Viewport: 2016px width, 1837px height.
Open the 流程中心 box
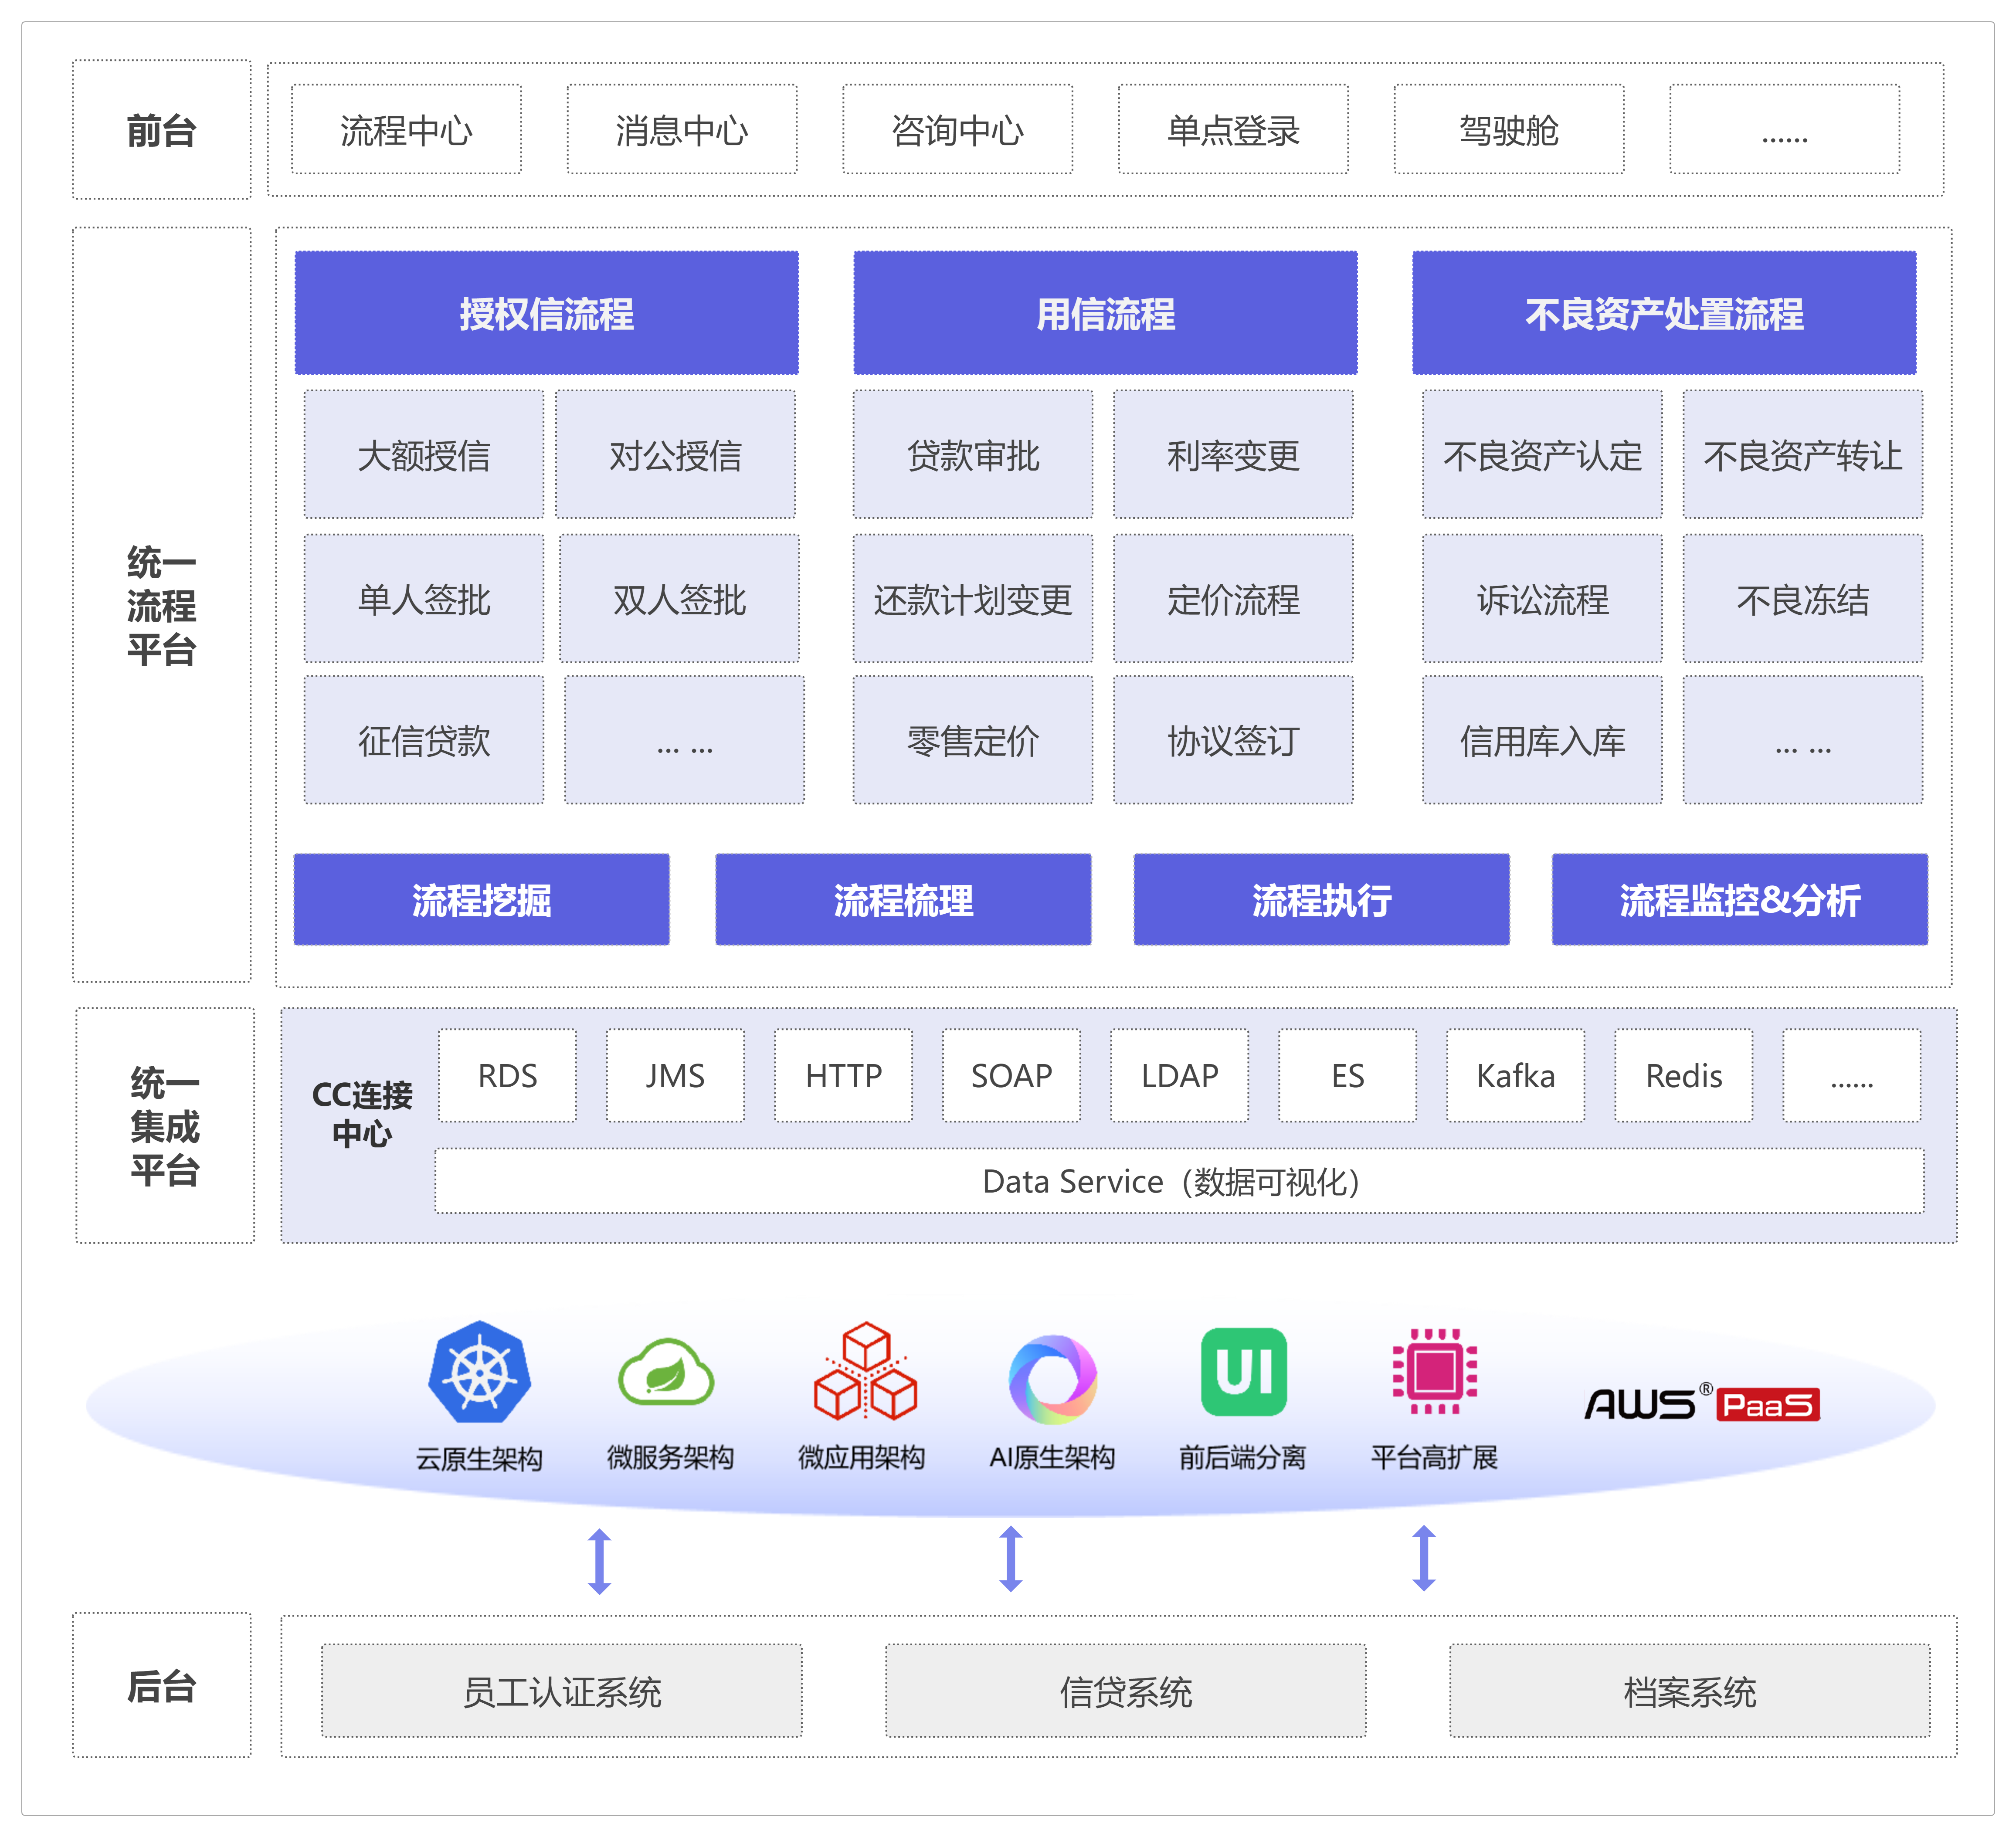406,130
